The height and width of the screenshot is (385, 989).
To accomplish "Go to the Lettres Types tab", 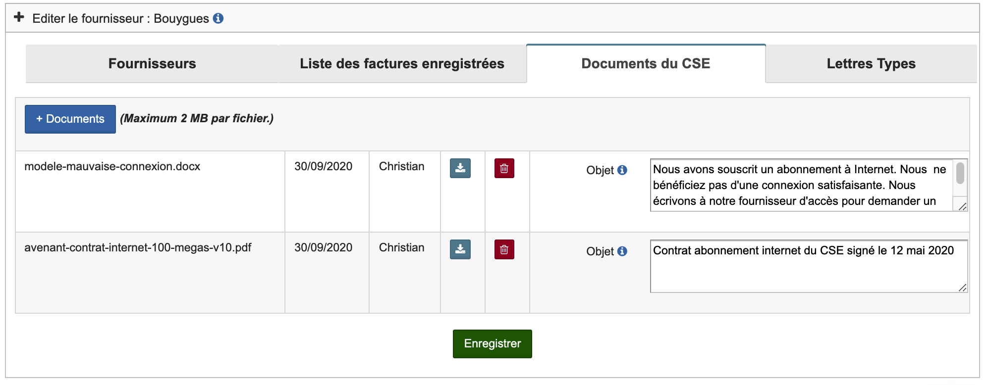I will tap(871, 64).
